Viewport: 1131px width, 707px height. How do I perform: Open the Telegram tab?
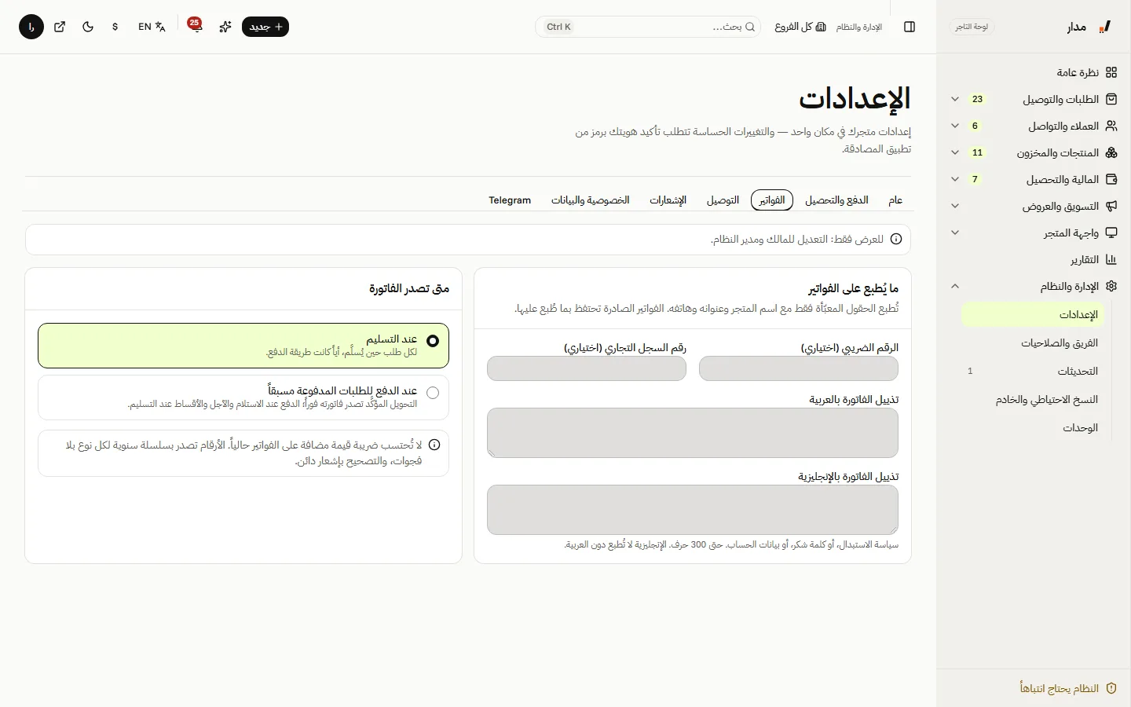coord(510,200)
